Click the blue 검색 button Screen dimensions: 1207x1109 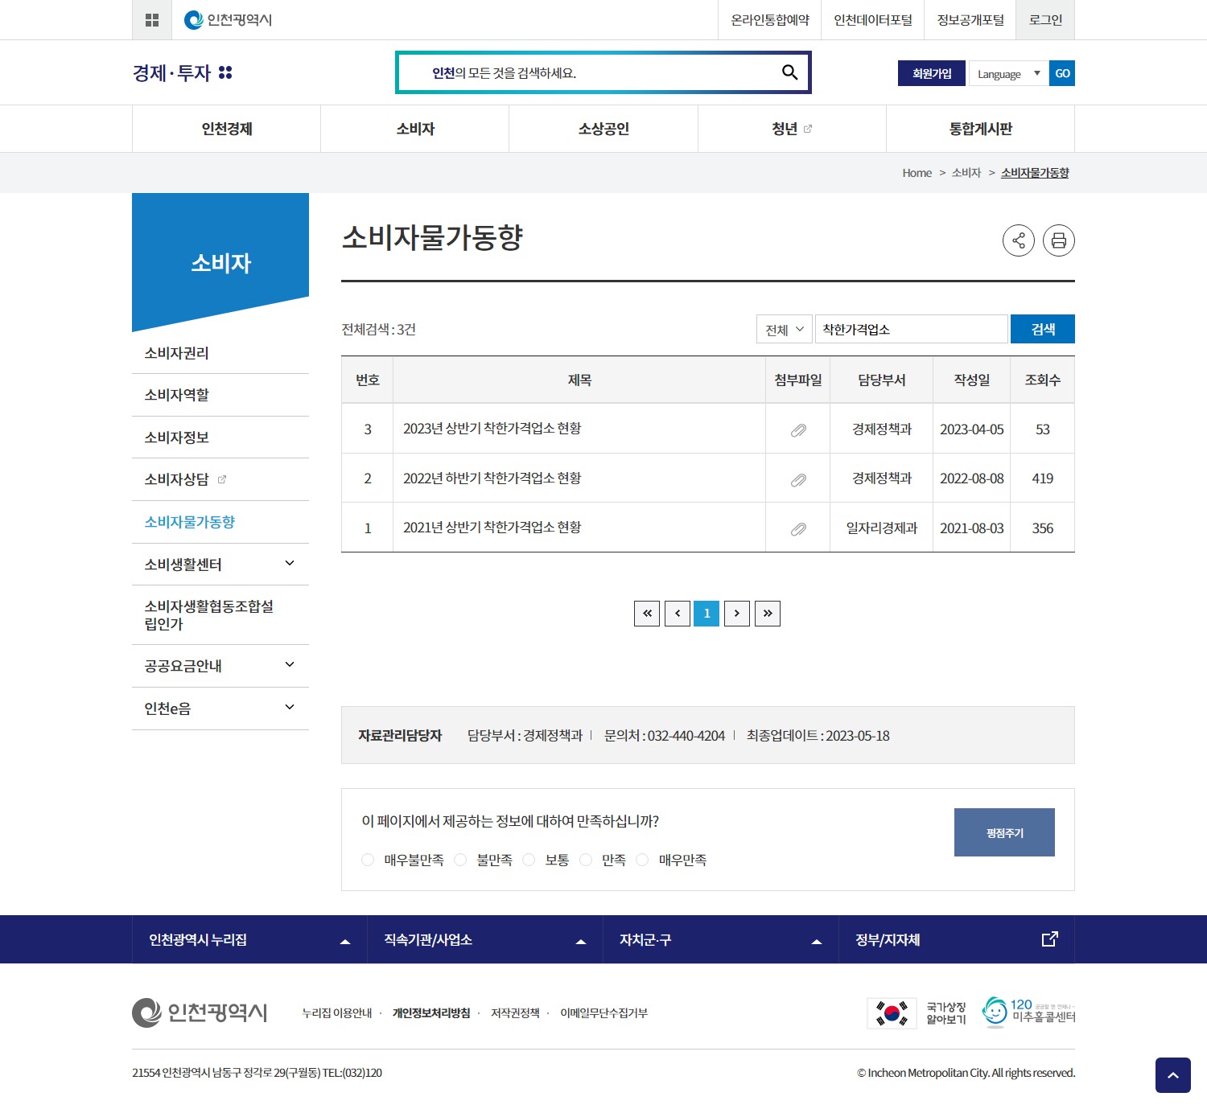(x=1043, y=329)
